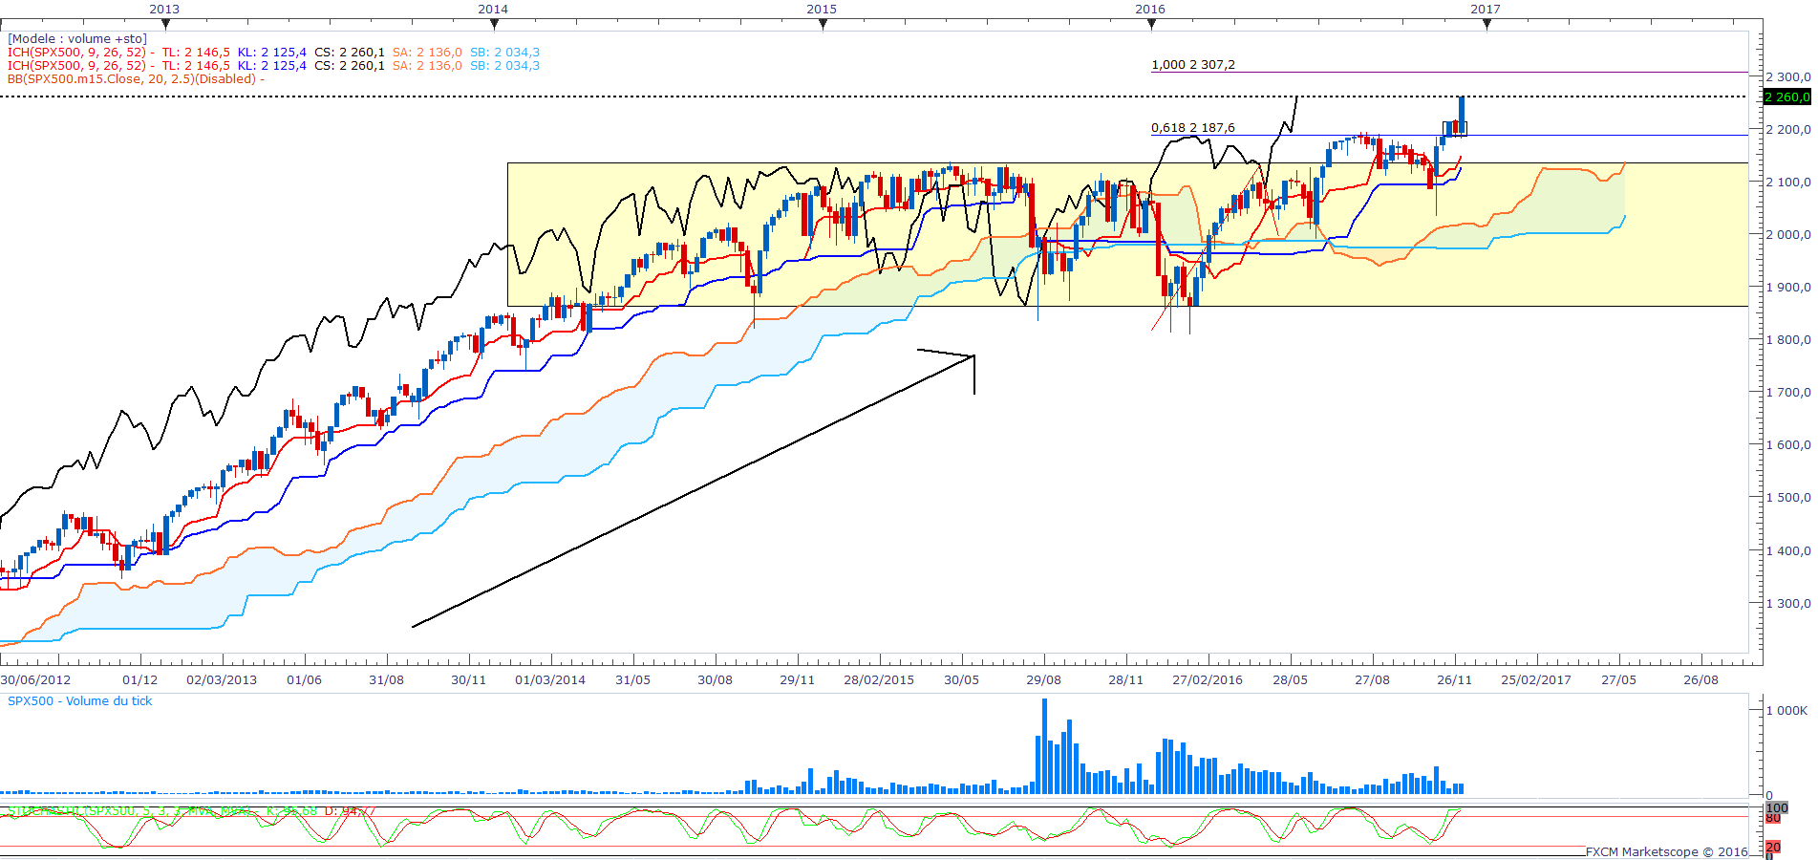Click the 26/11 date axis label
The width and height of the screenshot is (1818, 860).
coord(1455,680)
